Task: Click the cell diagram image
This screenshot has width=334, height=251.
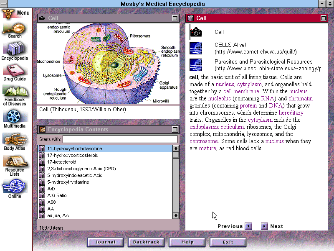Action: pos(108,64)
